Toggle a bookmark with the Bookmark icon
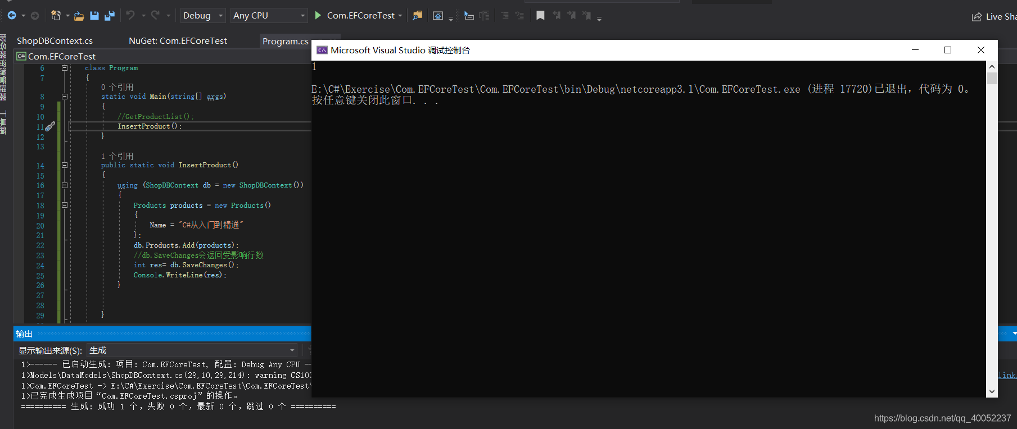The height and width of the screenshot is (429, 1017). pos(540,16)
